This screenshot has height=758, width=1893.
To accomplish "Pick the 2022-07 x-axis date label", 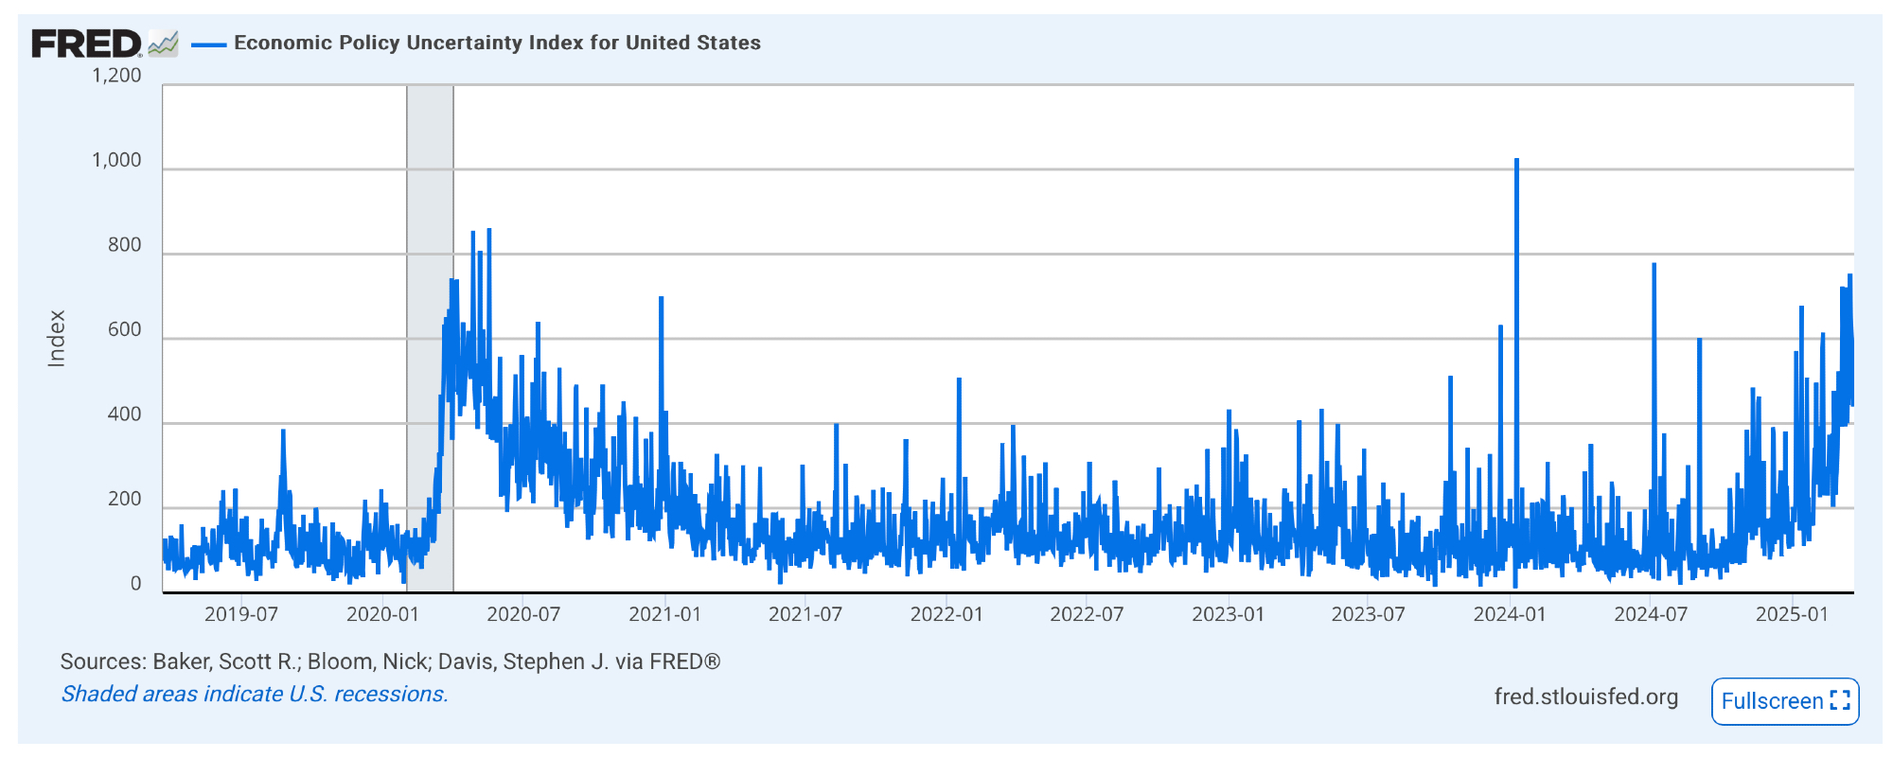I will click(x=1087, y=614).
